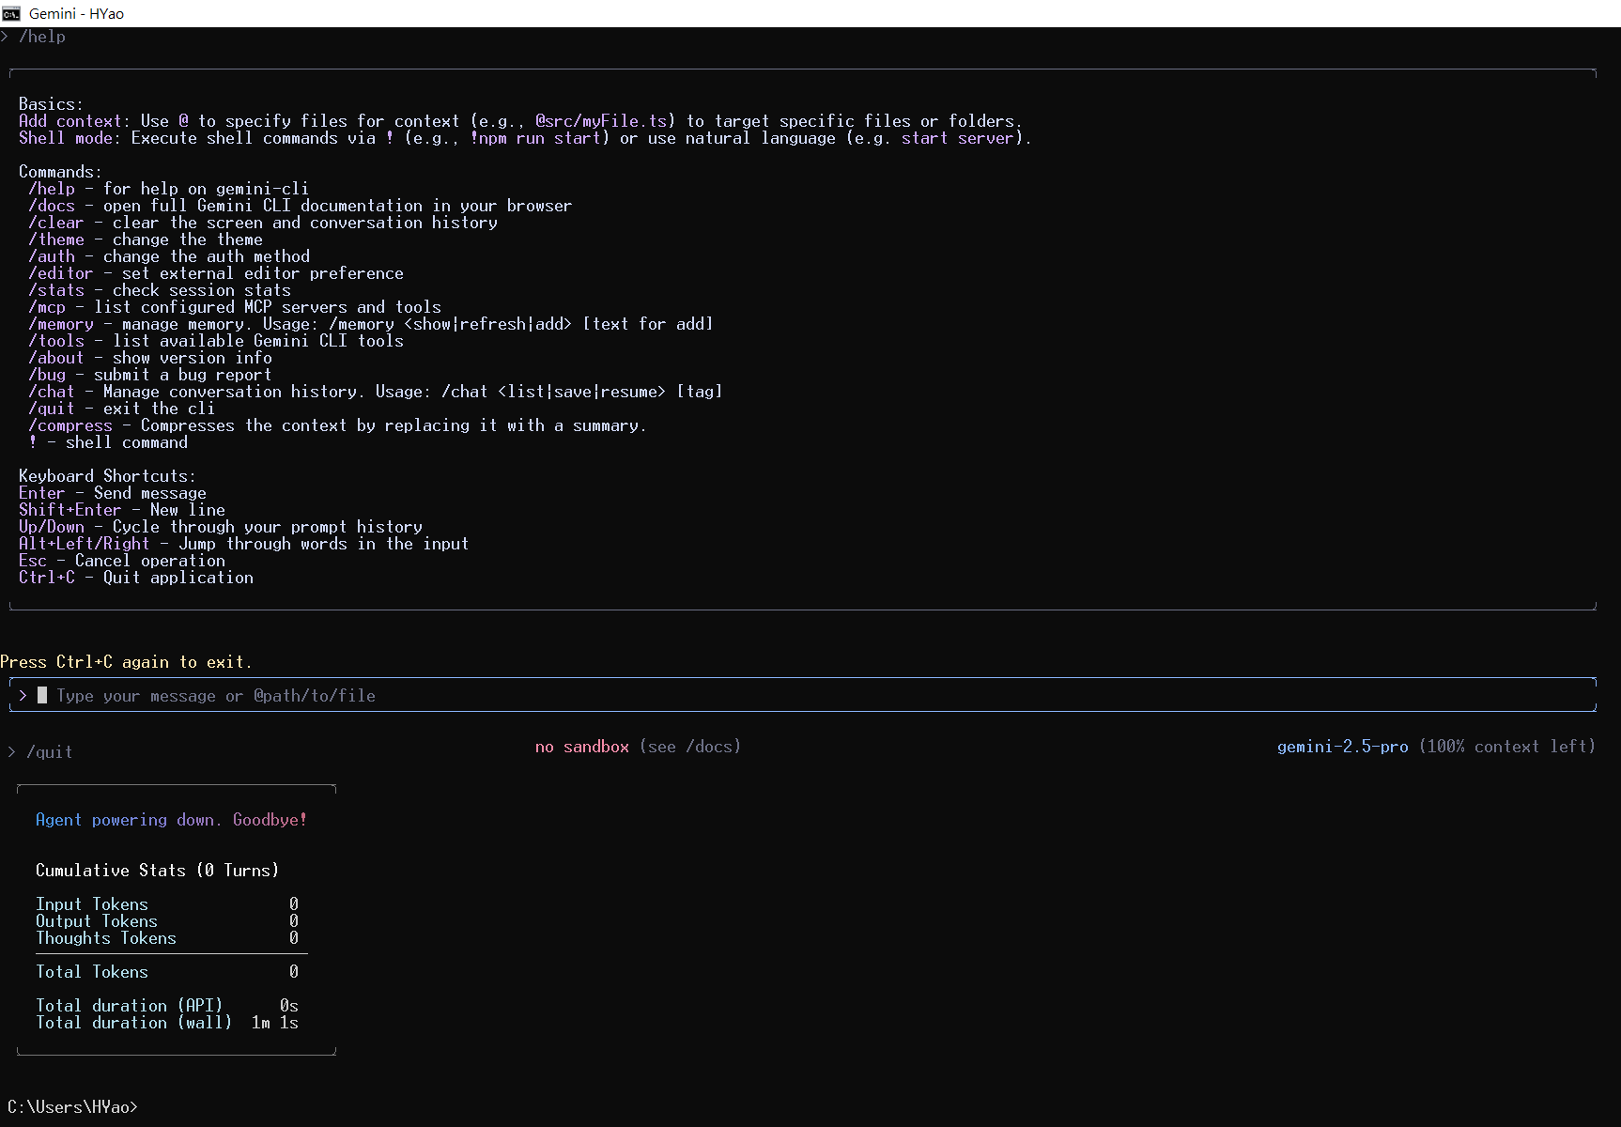Click the '/chat' command entry

tap(376, 392)
